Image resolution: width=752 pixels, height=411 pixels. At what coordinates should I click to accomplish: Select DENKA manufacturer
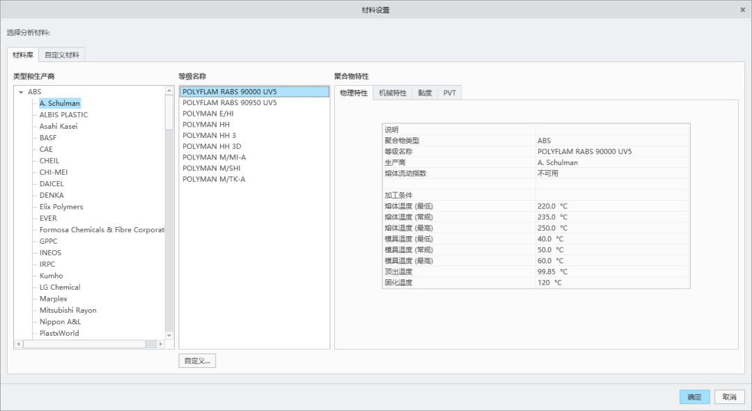(52, 195)
